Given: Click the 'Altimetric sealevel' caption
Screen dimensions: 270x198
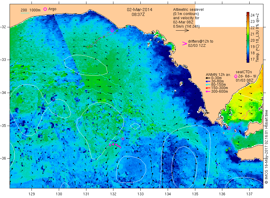Looking at the screenshot, I should (188, 10).
